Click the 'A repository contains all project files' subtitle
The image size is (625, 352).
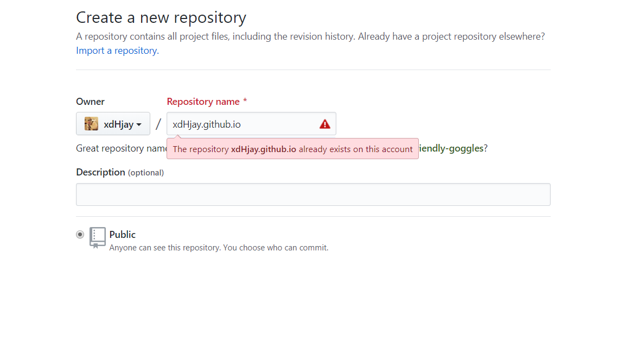click(x=310, y=36)
